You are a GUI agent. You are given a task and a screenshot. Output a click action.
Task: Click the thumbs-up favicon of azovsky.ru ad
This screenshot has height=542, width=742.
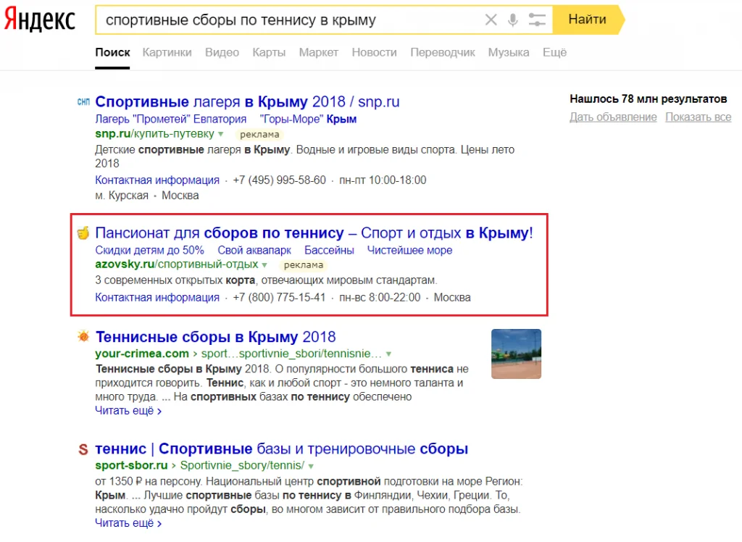[x=83, y=233]
